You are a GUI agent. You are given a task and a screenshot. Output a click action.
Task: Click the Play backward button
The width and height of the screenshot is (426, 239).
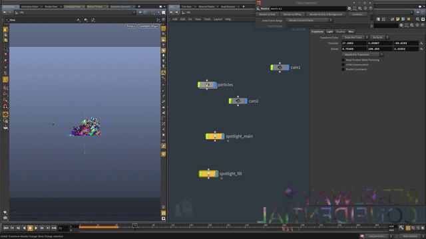pos(24,228)
